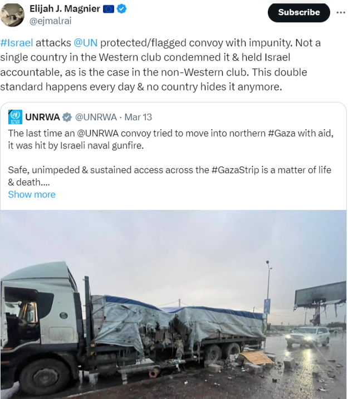View the damaged aid truck photo
The height and width of the screenshot is (399, 348).
pos(173,304)
